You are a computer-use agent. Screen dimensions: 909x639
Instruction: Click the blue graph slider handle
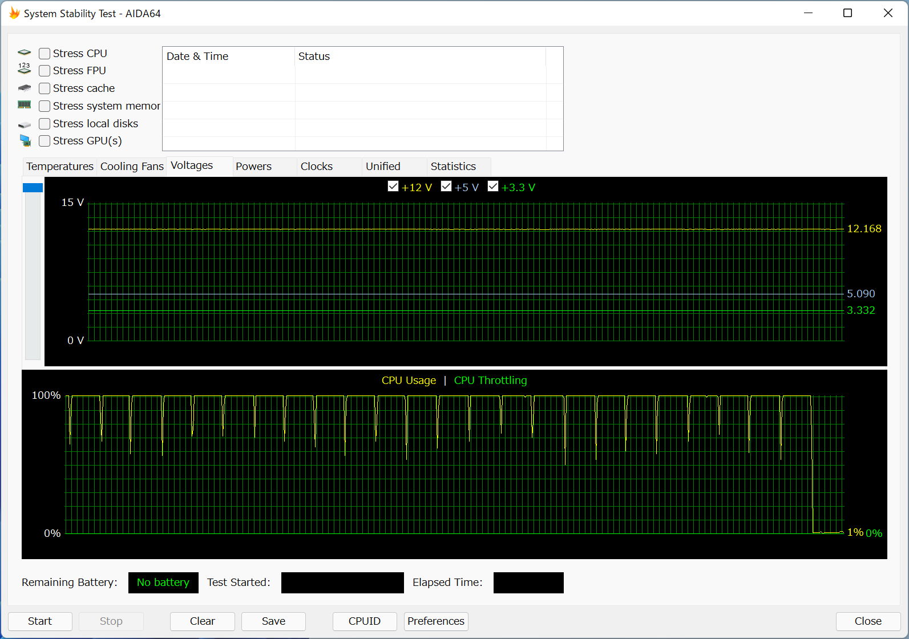coord(33,188)
